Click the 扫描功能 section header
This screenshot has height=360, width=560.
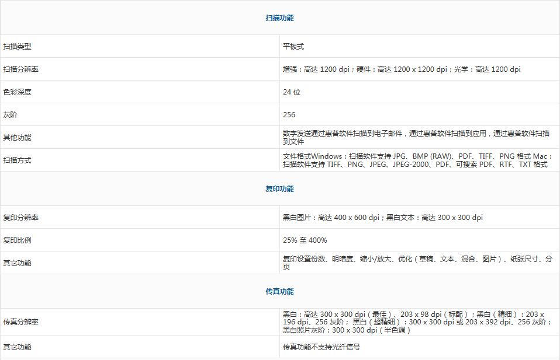point(279,18)
